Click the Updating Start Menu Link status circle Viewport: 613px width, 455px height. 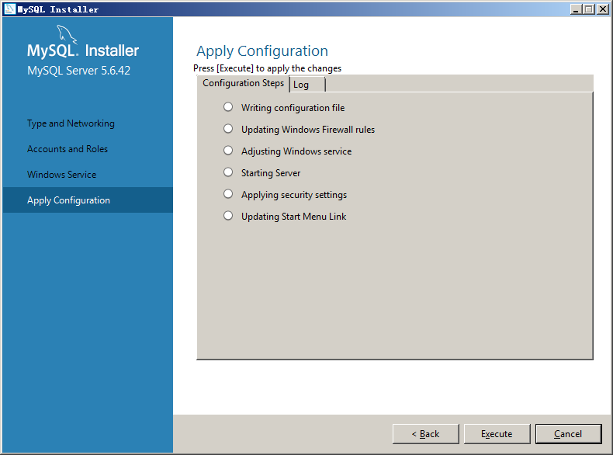click(228, 216)
